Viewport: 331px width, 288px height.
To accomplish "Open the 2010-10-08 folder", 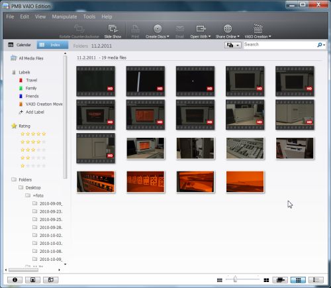I will pos(48,251).
